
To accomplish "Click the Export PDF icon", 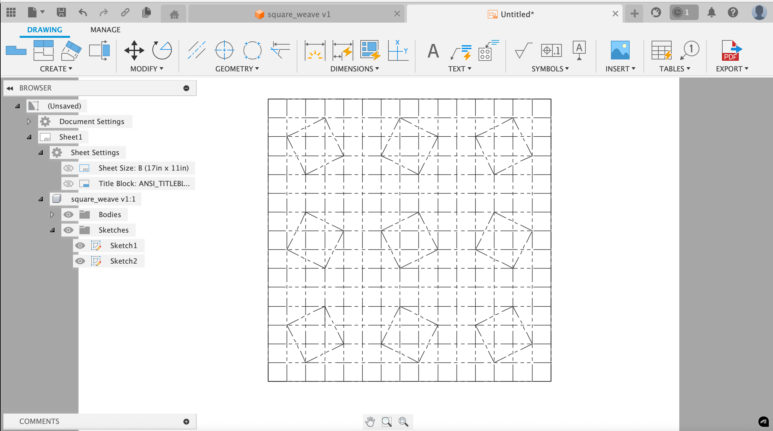I will pyautogui.click(x=731, y=51).
